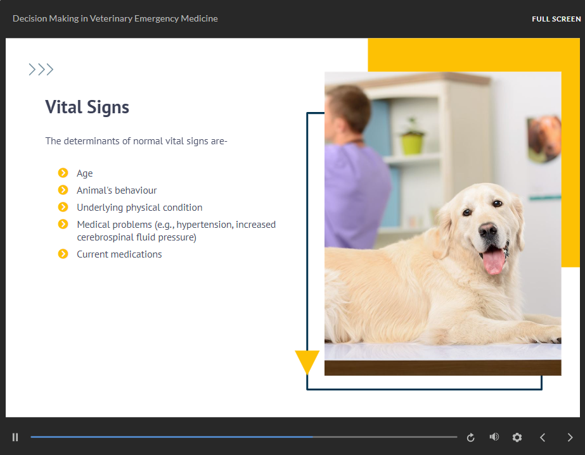Mute the audio with the speaker icon
585x455 pixels.
[x=494, y=437]
